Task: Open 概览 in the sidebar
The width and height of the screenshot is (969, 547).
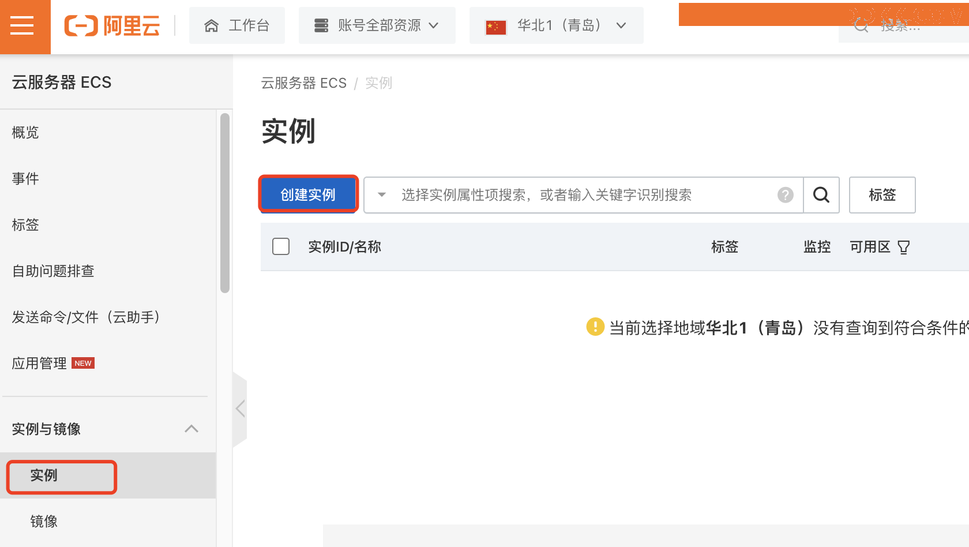Action: pos(25,132)
